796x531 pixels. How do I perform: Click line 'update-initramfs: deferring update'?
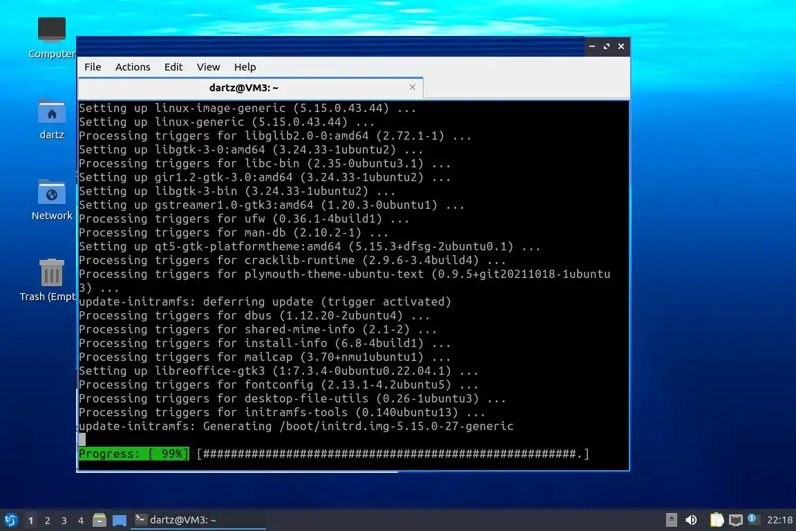(265, 302)
